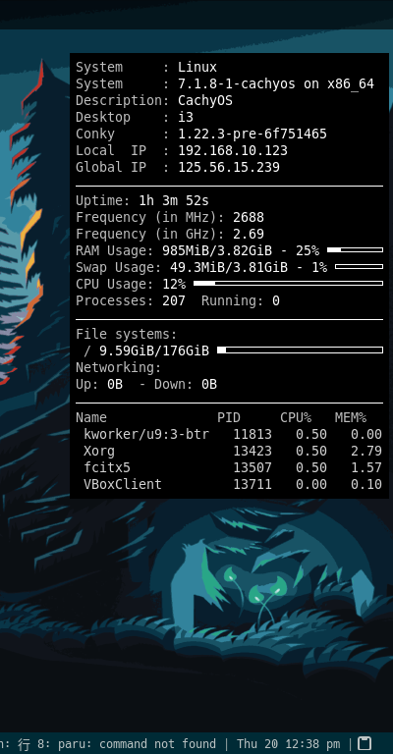The width and height of the screenshot is (393, 754).
Task: Click PID 13423 of Xorg
Action: [253, 451]
